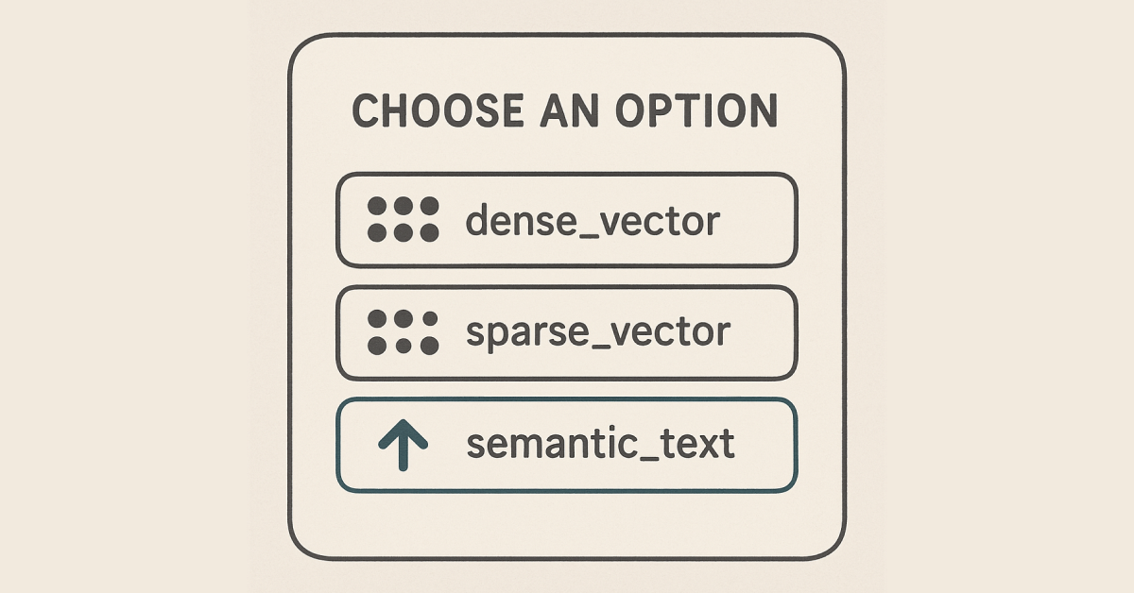Select the sparse_vector option box

click(x=567, y=332)
